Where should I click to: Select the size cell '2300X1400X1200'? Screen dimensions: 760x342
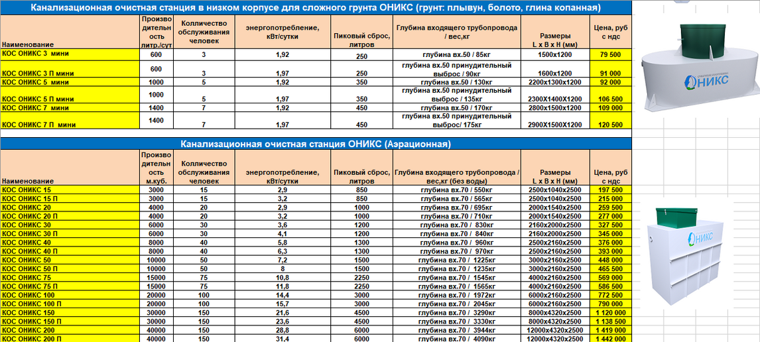point(556,95)
